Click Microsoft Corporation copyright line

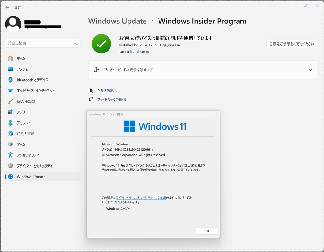point(134,155)
